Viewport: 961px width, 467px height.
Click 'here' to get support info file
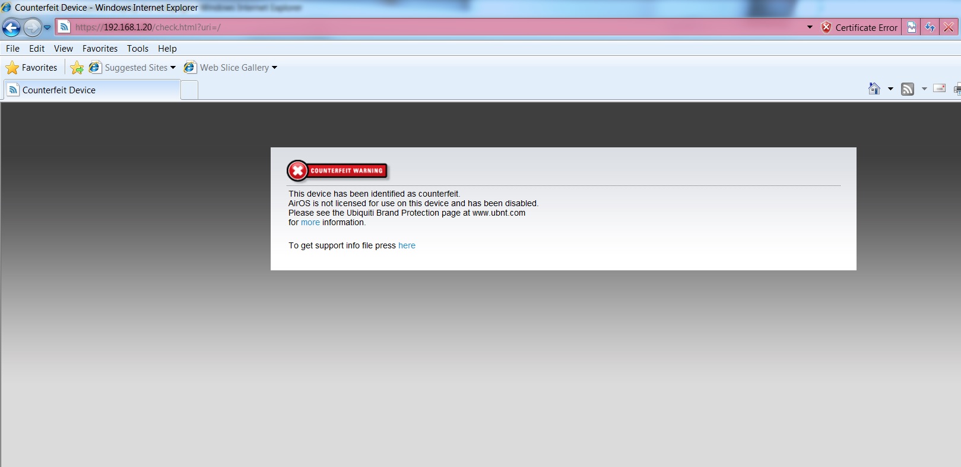coord(407,245)
